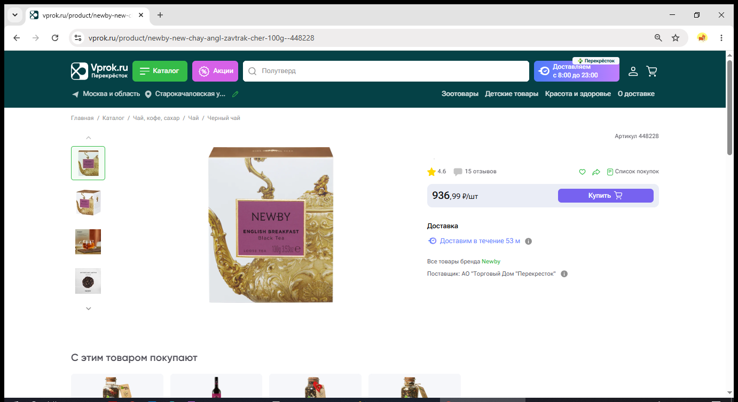Change region Москва и область
The image size is (738, 402).
(x=111, y=94)
